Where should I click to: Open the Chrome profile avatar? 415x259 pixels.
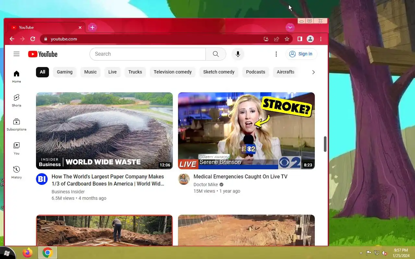[310, 39]
